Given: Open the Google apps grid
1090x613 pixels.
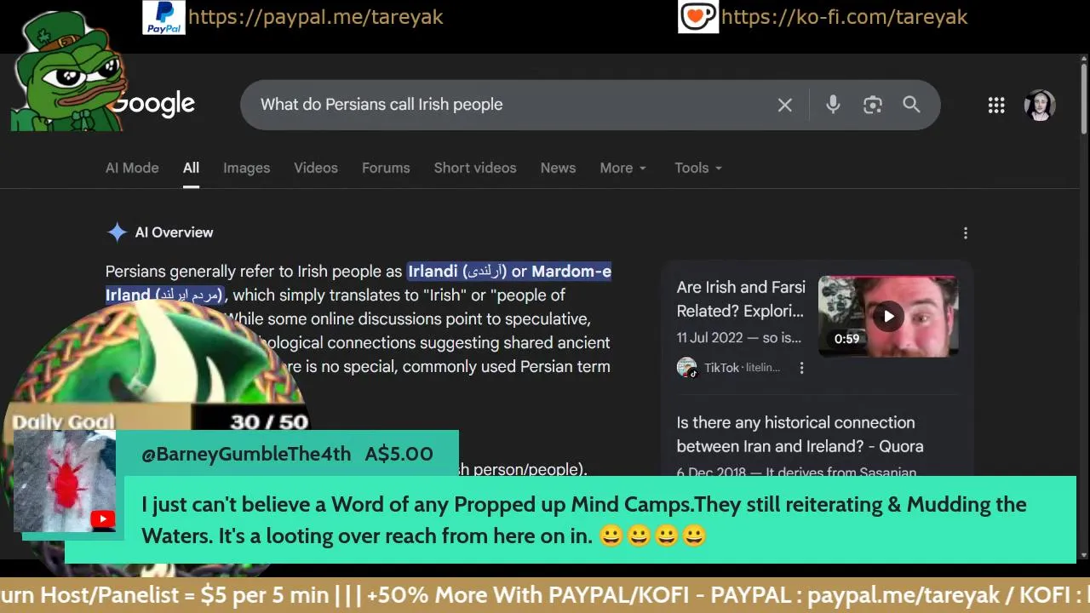Looking at the screenshot, I should click(x=996, y=105).
